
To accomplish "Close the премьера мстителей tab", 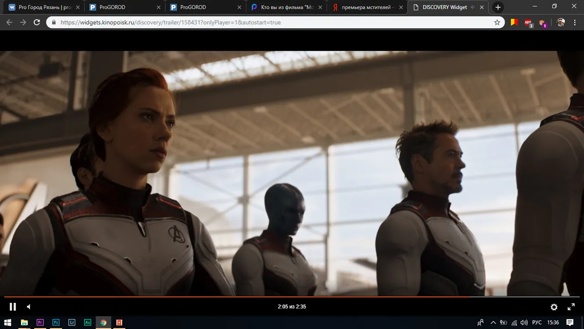I will 401,7.
